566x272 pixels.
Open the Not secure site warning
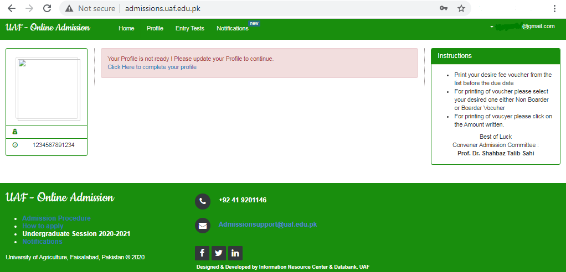(90, 9)
